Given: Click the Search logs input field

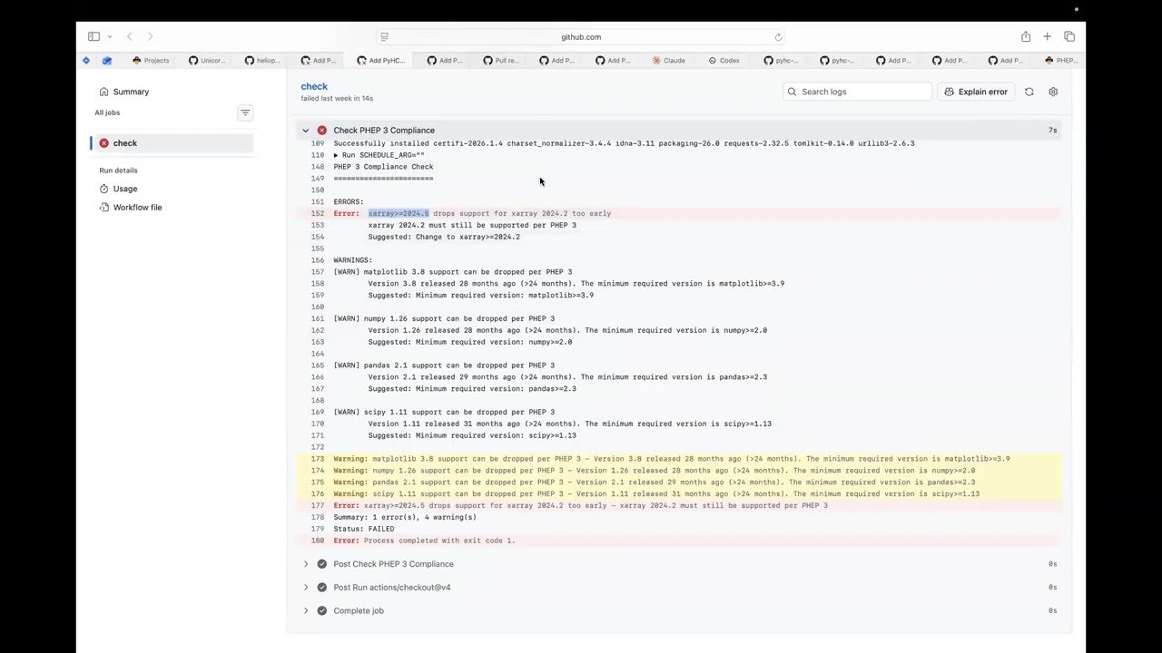Looking at the screenshot, I should 857,92.
